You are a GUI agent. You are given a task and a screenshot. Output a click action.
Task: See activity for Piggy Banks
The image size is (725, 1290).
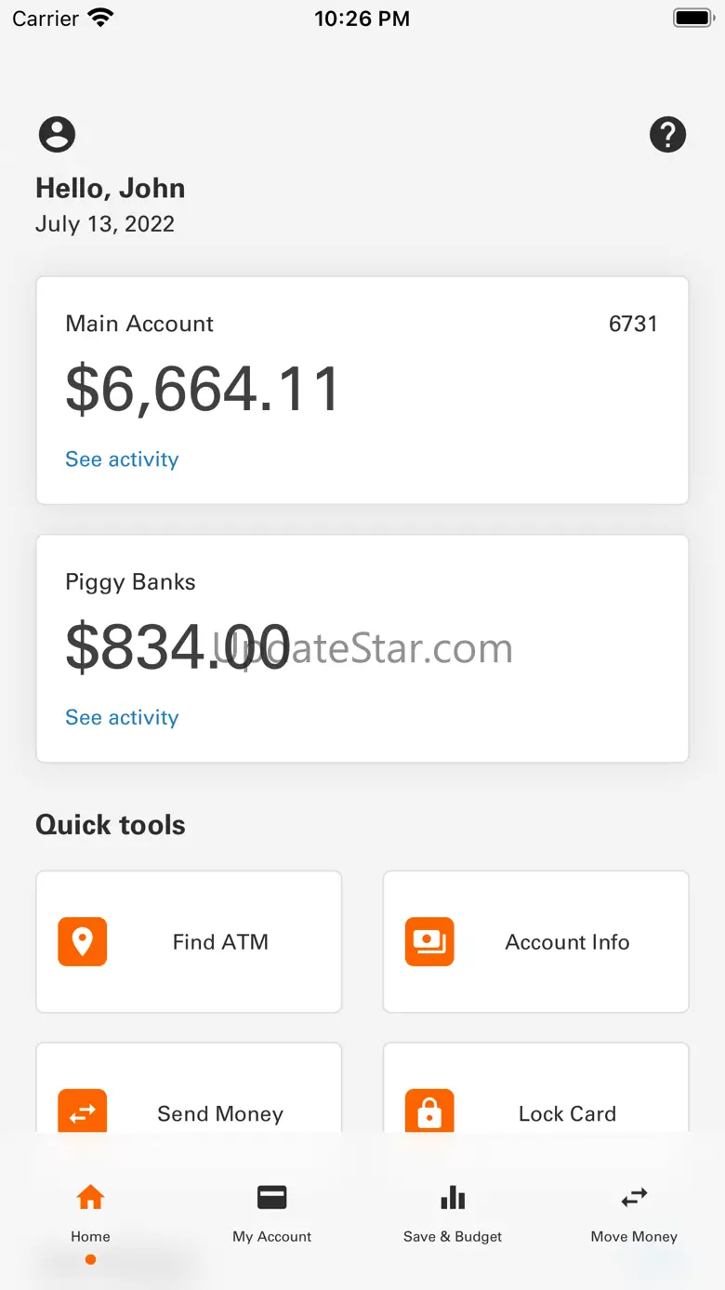pyautogui.click(x=122, y=717)
